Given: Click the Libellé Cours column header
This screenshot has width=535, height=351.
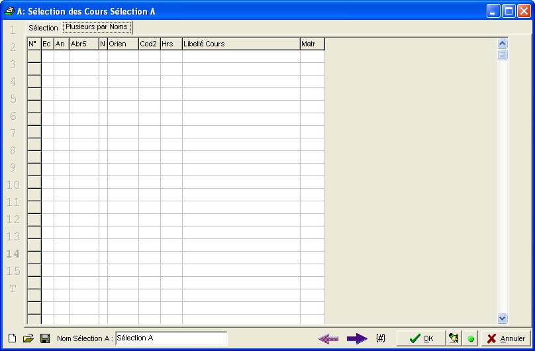Looking at the screenshot, I should pyautogui.click(x=241, y=44).
